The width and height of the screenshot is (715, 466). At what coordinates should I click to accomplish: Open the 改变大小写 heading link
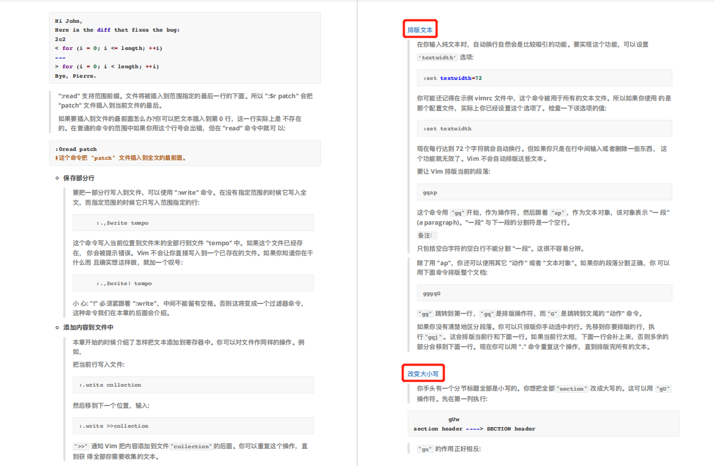click(x=423, y=374)
